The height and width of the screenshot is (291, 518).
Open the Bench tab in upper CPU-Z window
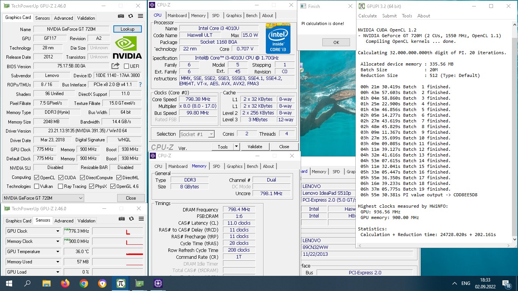(x=251, y=16)
